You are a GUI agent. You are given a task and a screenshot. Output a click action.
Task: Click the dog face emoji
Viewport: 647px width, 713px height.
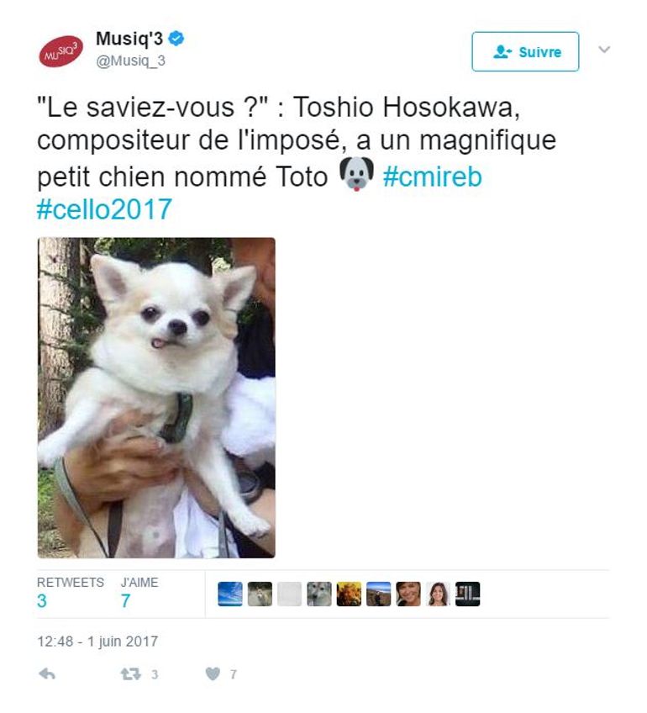click(356, 174)
